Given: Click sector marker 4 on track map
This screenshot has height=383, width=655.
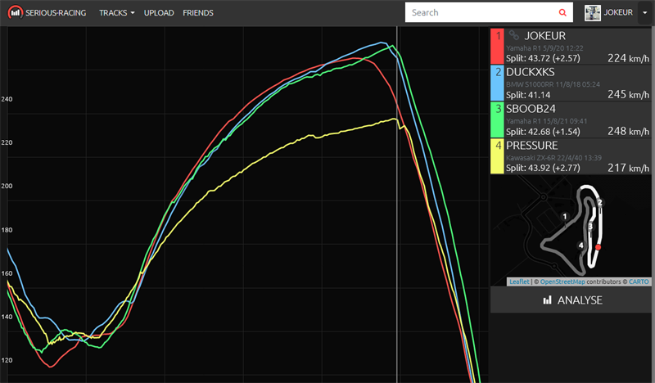Looking at the screenshot, I should 580,246.
